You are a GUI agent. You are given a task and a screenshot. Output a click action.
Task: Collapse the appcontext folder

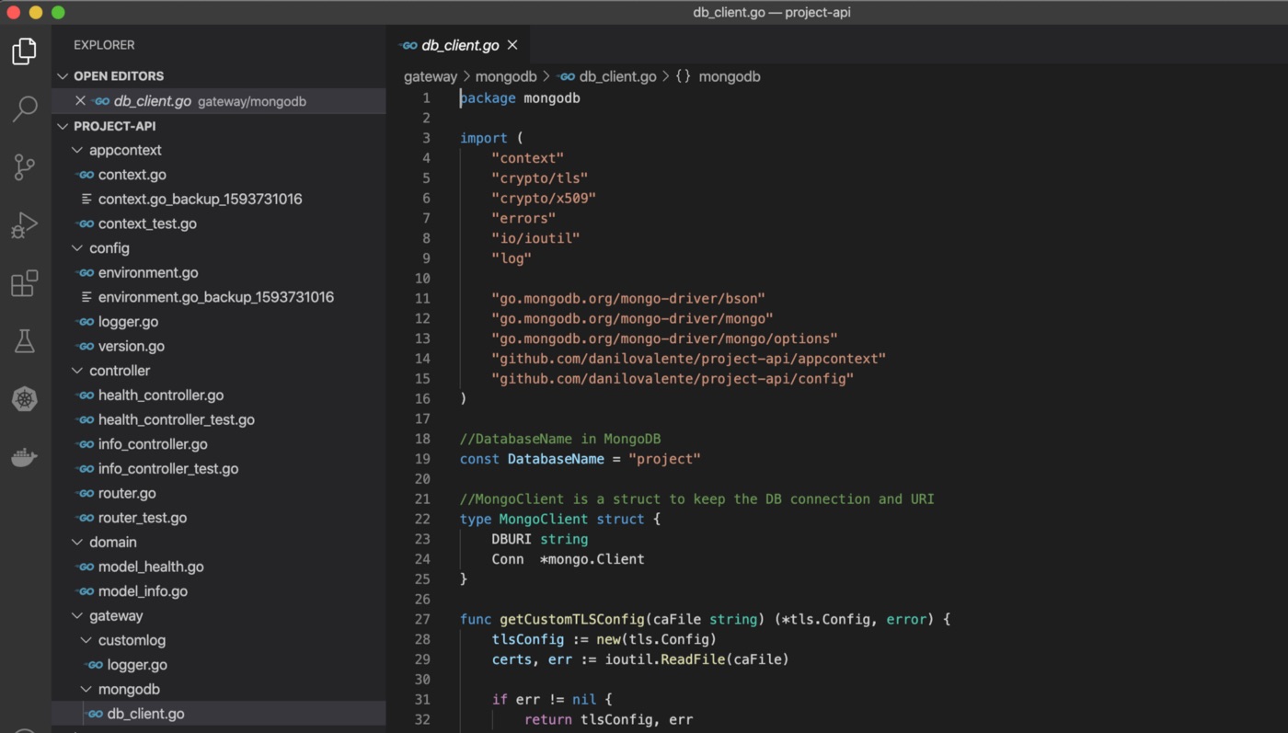click(78, 150)
